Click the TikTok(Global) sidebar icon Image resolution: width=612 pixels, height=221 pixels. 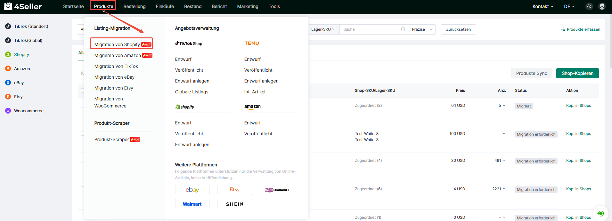[8, 40]
